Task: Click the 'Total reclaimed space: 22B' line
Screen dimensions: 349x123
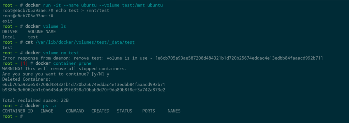Action: [35, 100]
